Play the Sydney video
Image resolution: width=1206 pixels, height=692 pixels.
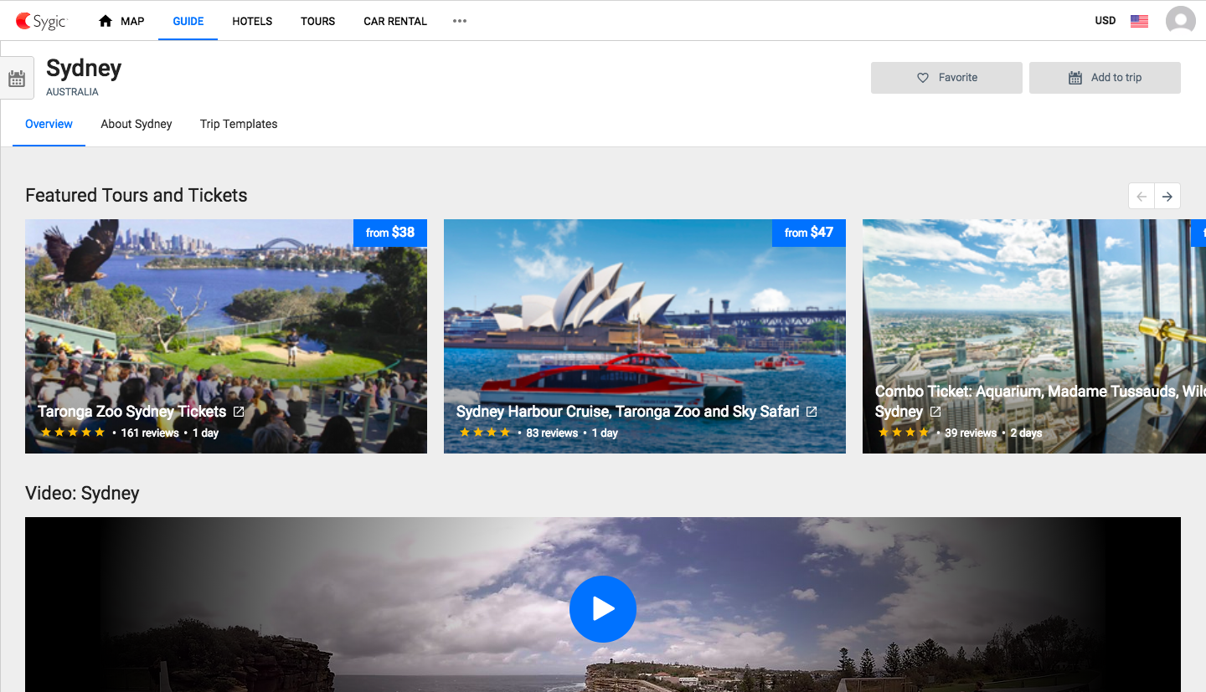pyautogui.click(x=603, y=609)
